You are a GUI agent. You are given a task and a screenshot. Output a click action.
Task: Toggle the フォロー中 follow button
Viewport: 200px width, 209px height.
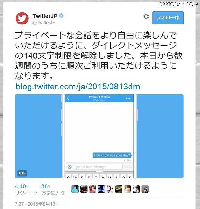pos(168,18)
